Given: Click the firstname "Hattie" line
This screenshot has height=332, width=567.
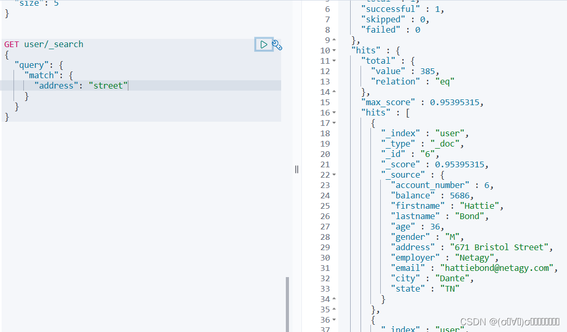Looking at the screenshot, I should click(x=447, y=206).
